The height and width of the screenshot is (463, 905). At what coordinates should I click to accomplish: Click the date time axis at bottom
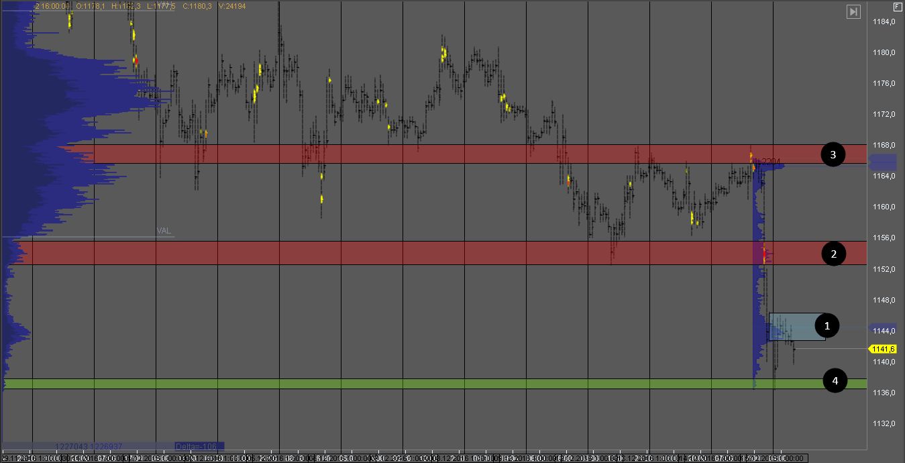point(403,458)
